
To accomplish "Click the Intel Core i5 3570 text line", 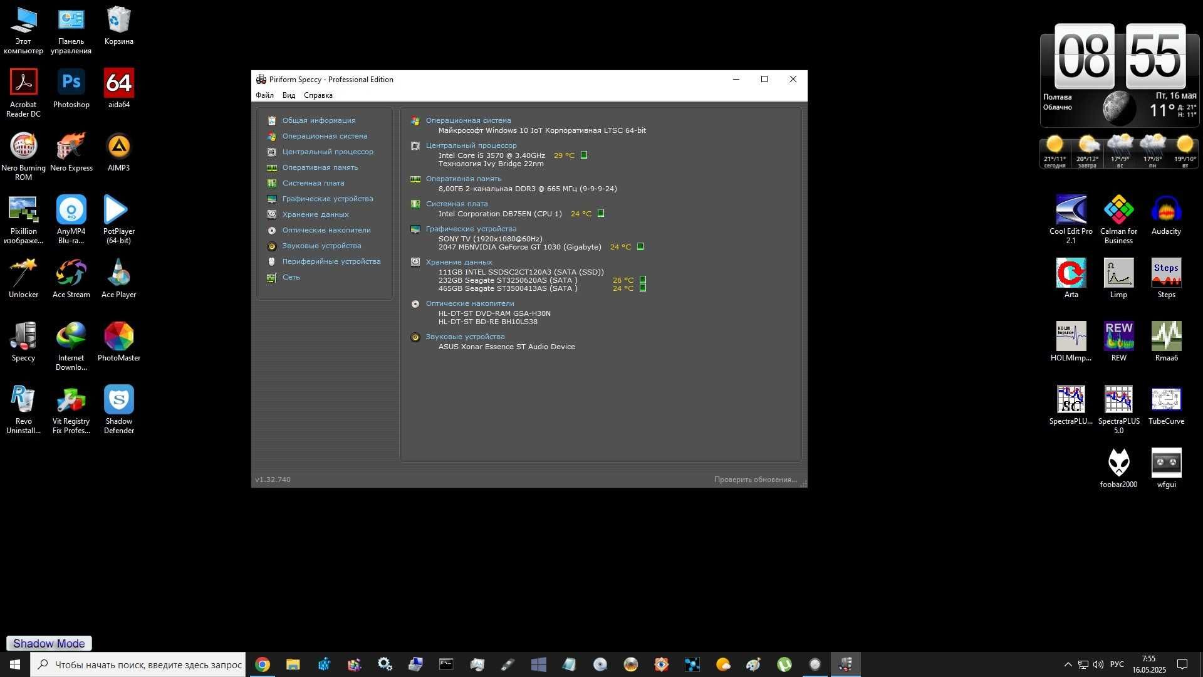I will coord(491,155).
